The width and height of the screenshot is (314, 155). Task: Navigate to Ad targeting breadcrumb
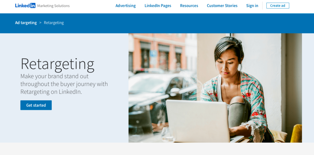(26, 23)
